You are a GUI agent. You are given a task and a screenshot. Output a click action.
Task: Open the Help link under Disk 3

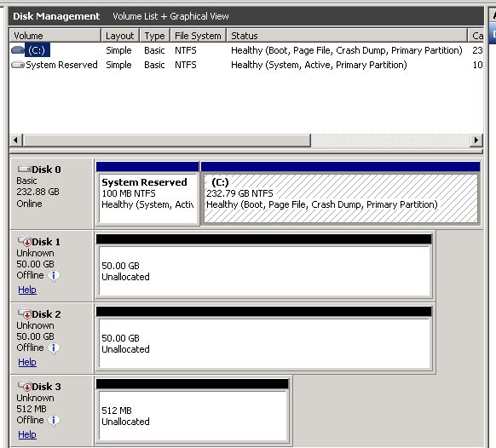pos(27,434)
